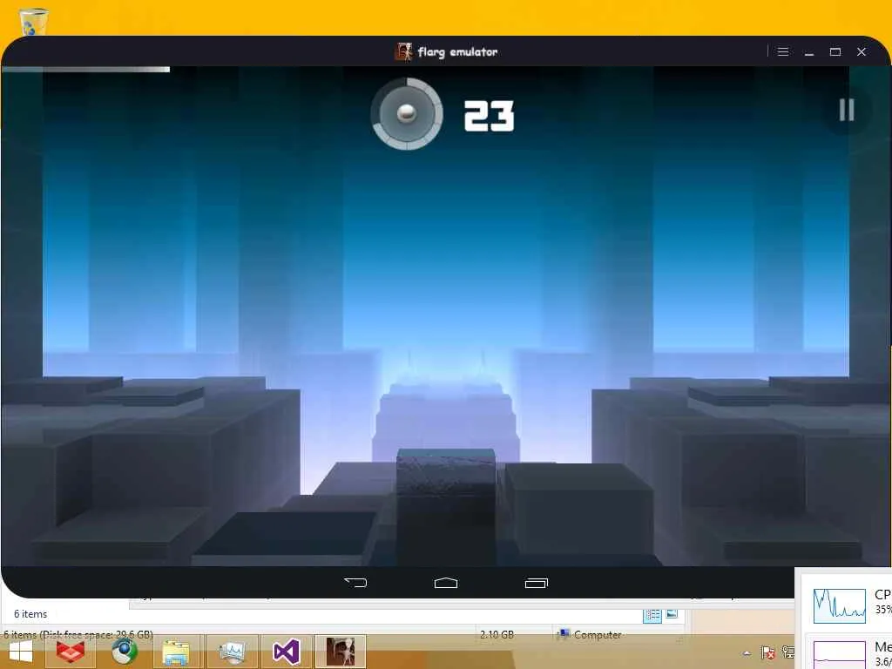This screenshot has width=892, height=669.
Task: Click the ball count circular indicator
Action: tap(406, 114)
